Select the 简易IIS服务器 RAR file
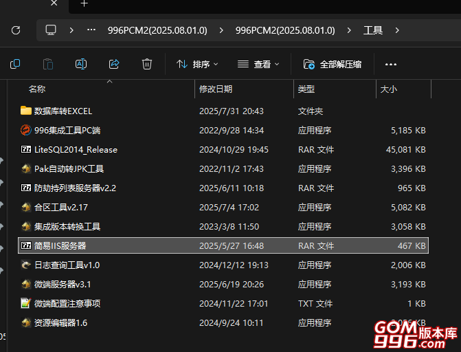The image size is (461, 352). point(60,245)
